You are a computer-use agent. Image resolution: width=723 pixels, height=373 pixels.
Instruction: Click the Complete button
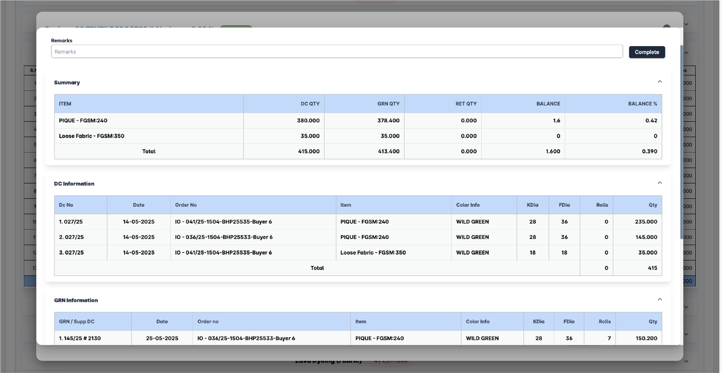(647, 52)
